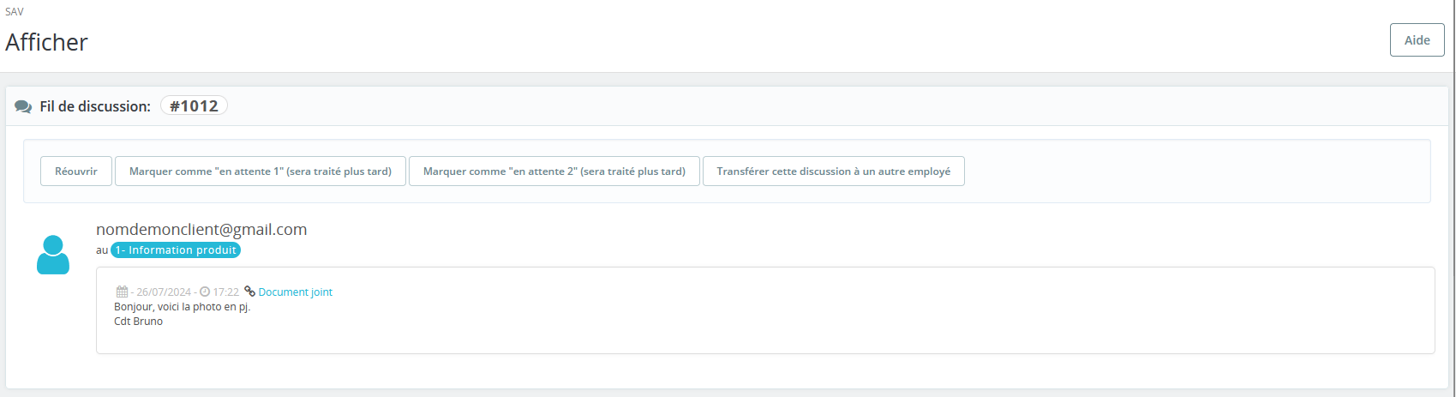Transfer this discussion to another employee
The image size is (1456, 397).
coord(834,171)
